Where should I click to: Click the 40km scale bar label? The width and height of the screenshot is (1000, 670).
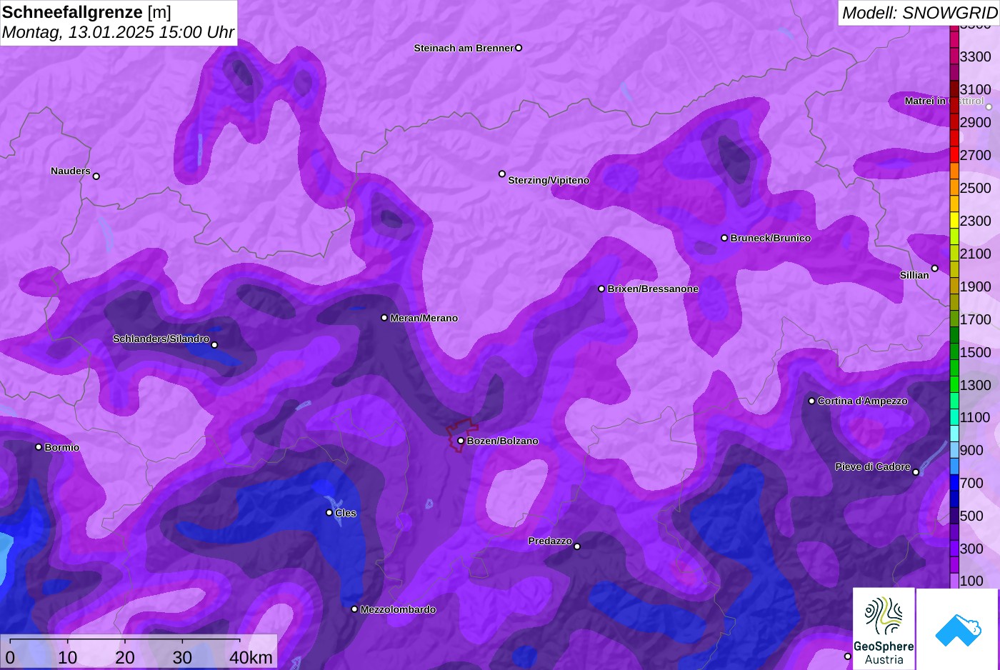[251, 657]
